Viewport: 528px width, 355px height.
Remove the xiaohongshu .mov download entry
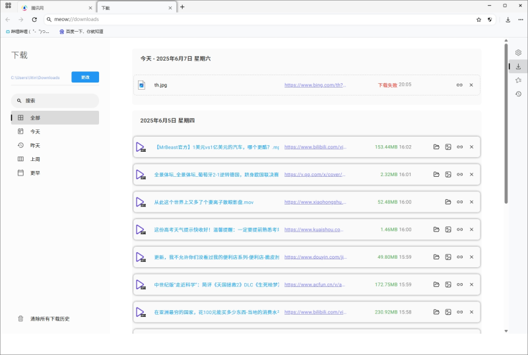click(x=471, y=202)
